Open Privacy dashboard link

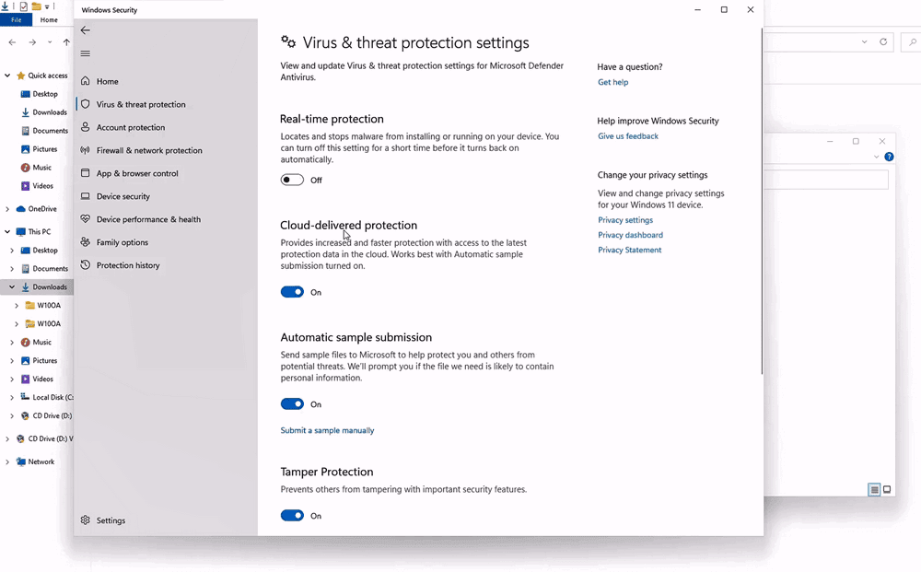(630, 235)
